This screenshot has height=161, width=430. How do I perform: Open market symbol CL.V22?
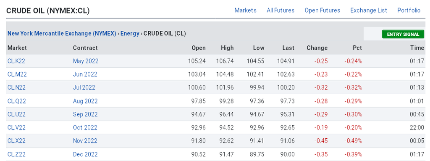coord(16,128)
